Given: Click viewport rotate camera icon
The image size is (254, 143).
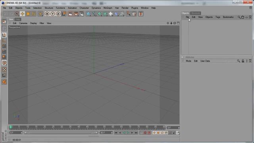Looking at the screenshot, I should [x=175, y=23].
